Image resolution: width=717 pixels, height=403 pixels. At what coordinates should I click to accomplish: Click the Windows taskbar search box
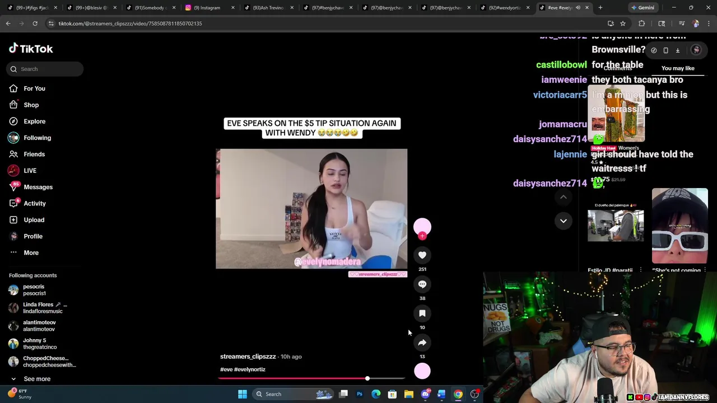coord(292,394)
